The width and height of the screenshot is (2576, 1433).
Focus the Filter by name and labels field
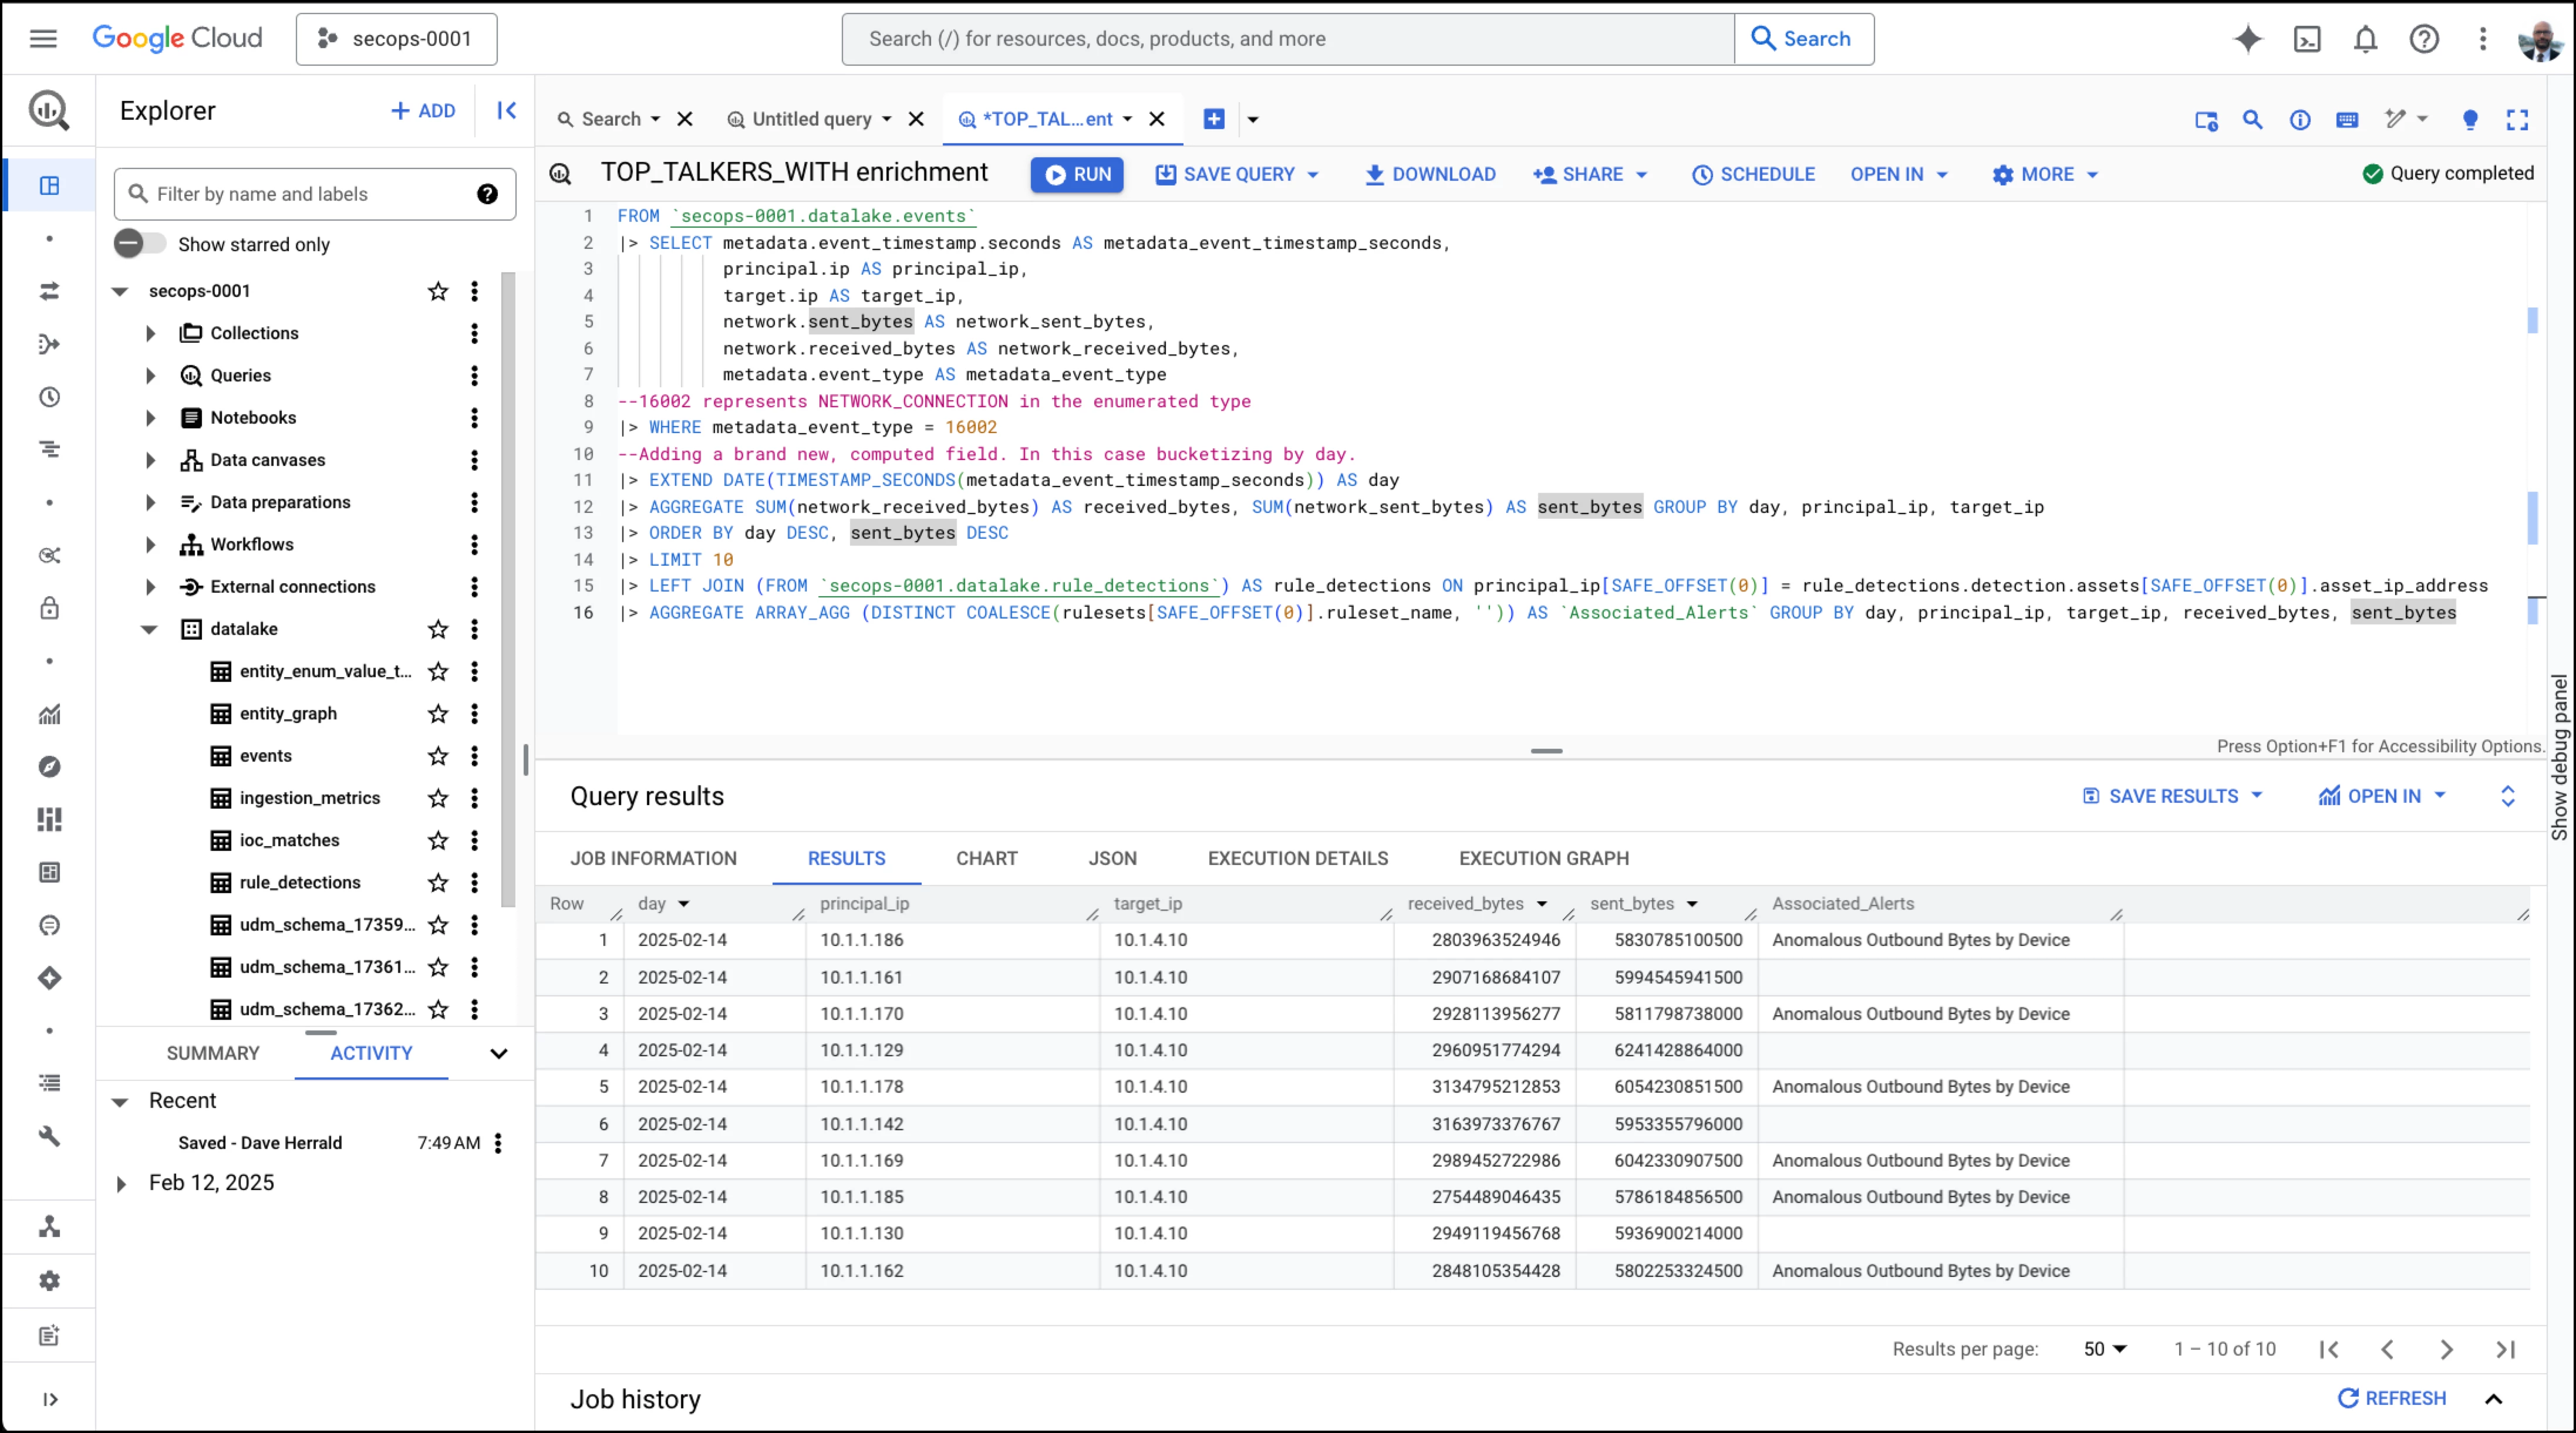[315, 194]
